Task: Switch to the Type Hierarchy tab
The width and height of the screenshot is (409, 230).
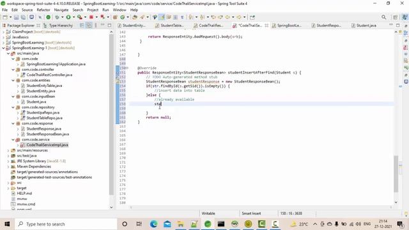Action: (58, 26)
